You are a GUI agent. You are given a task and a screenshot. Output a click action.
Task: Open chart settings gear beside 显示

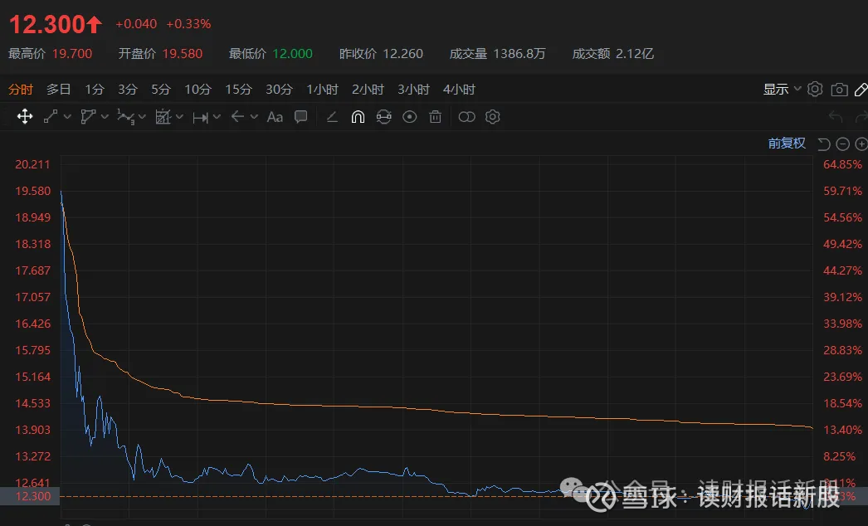tap(815, 89)
